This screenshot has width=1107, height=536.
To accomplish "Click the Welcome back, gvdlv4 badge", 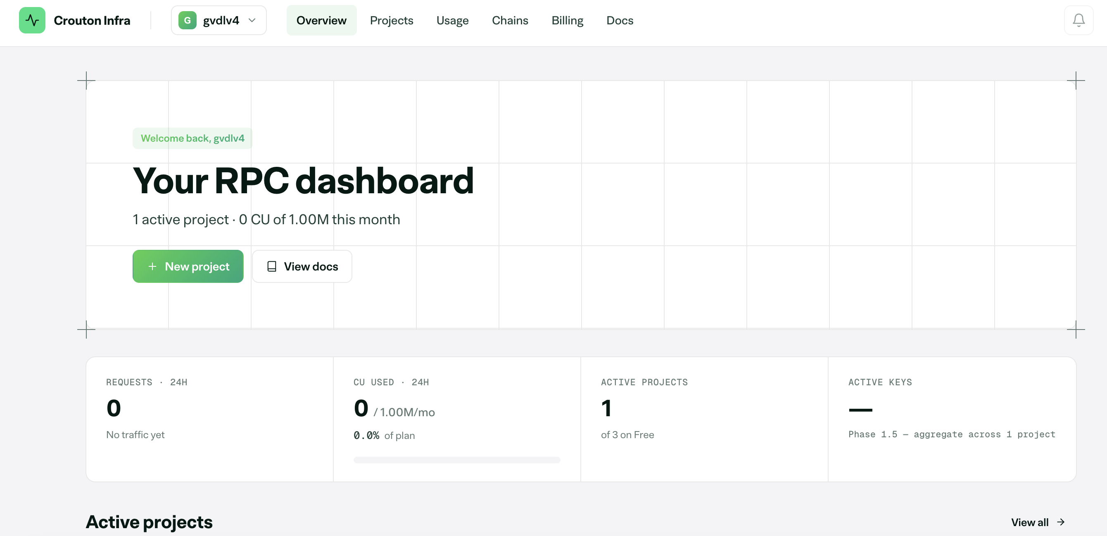I will [192, 138].
